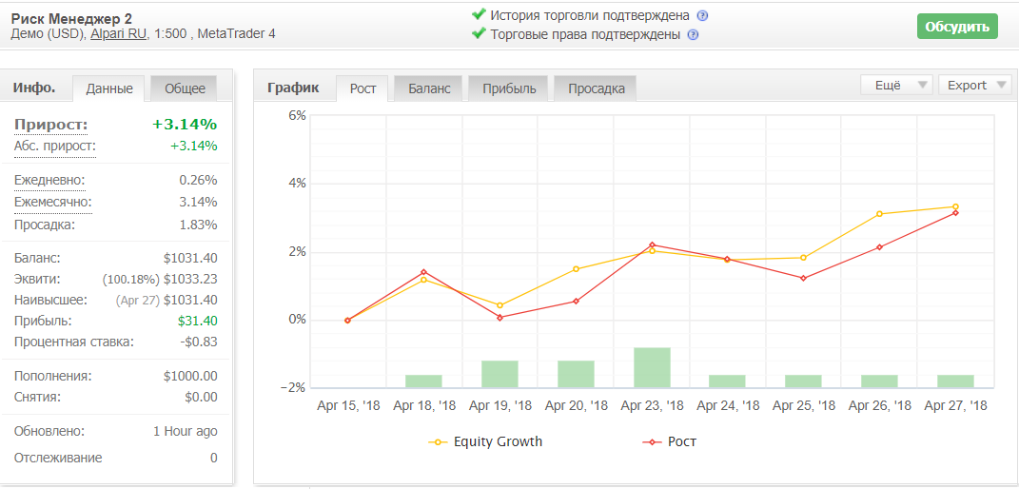
Task: Select the Просадка chart tab
Action: tap(596, 89)
